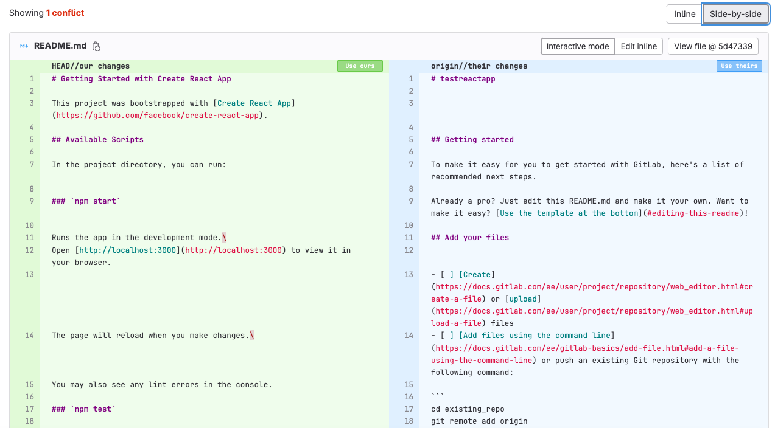Click 'To make it easy for you' line

(x=587, y=170)
